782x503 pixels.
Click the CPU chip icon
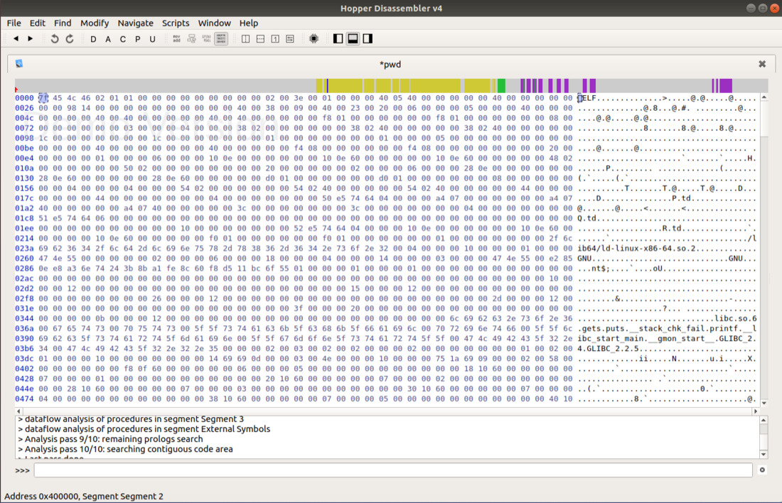click(x=314, y=38)
